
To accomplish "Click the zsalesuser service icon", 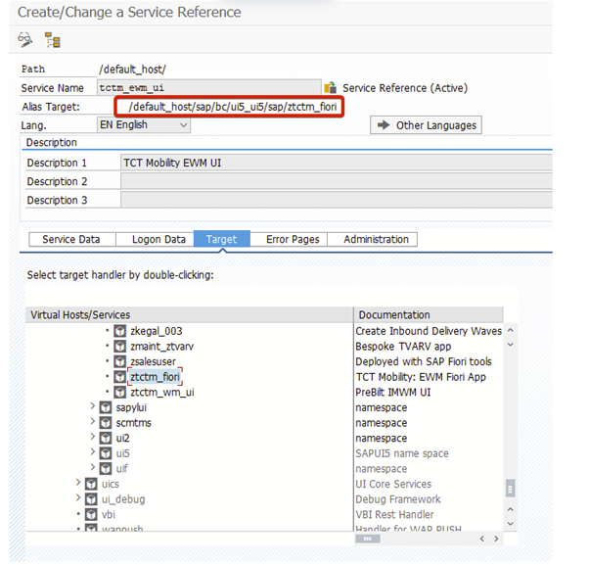I will [120, 361].
